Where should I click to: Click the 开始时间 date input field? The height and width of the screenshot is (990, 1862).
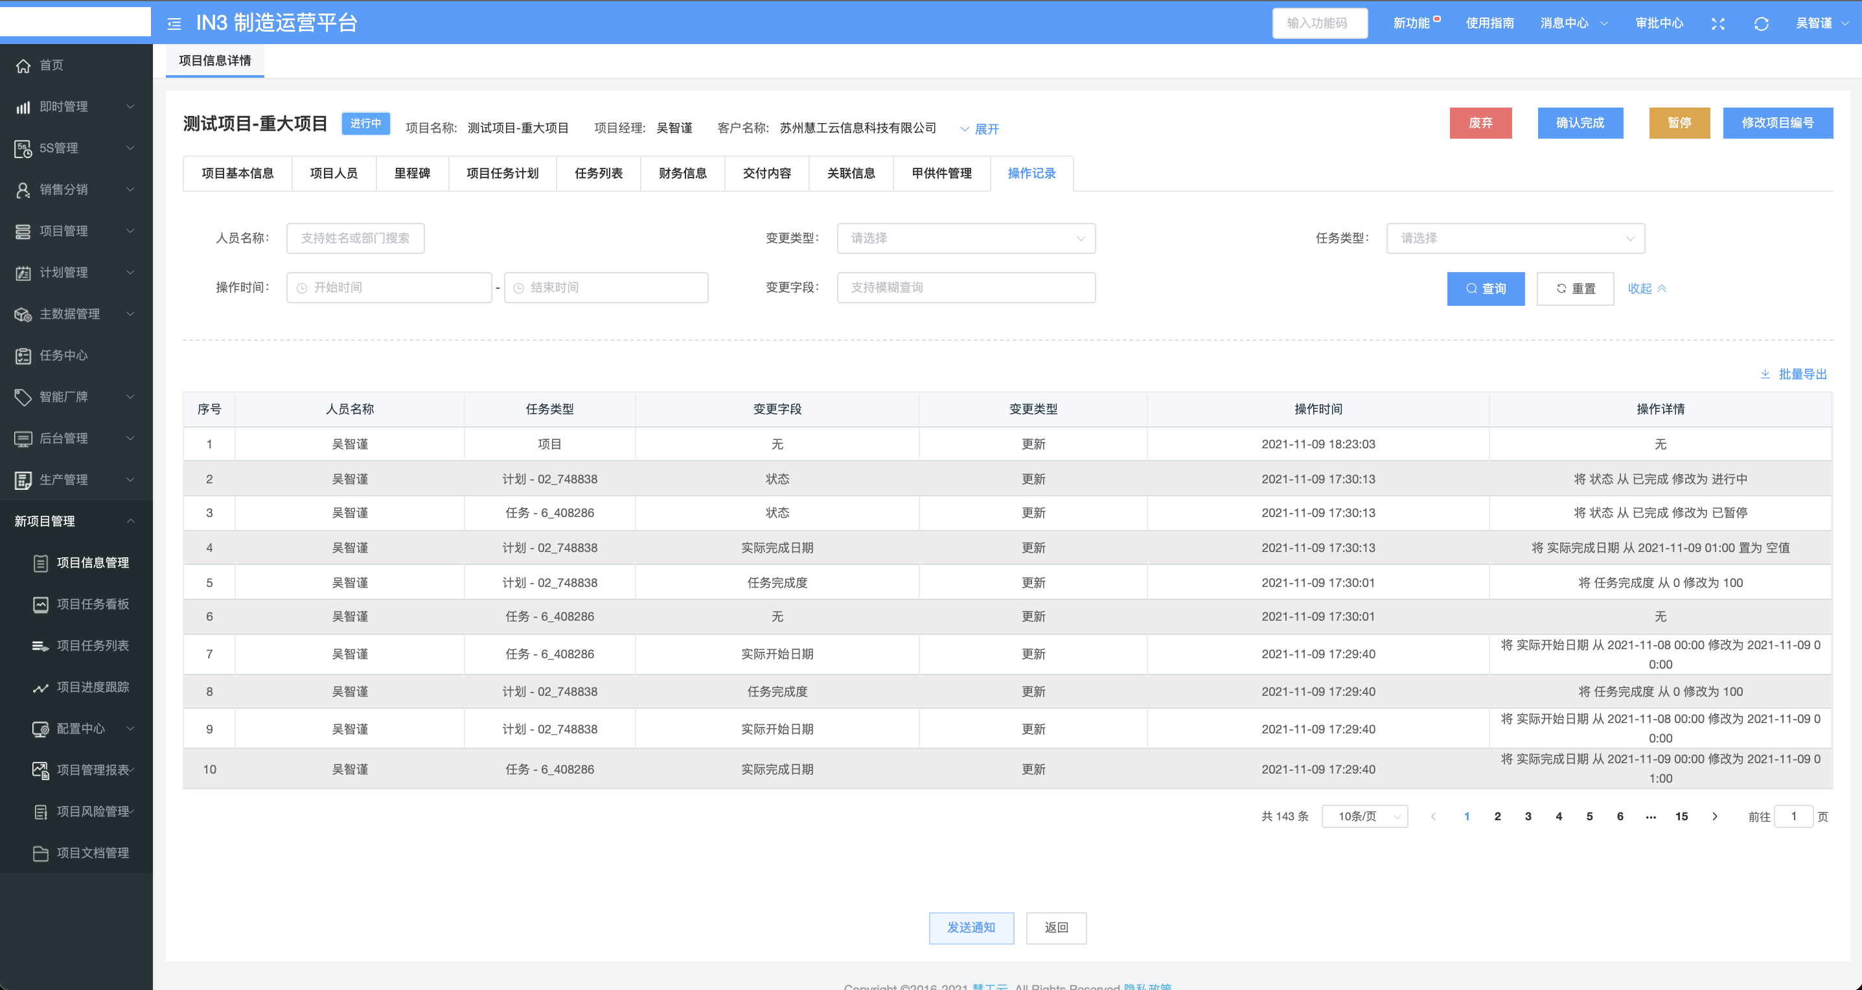point(389,288)
